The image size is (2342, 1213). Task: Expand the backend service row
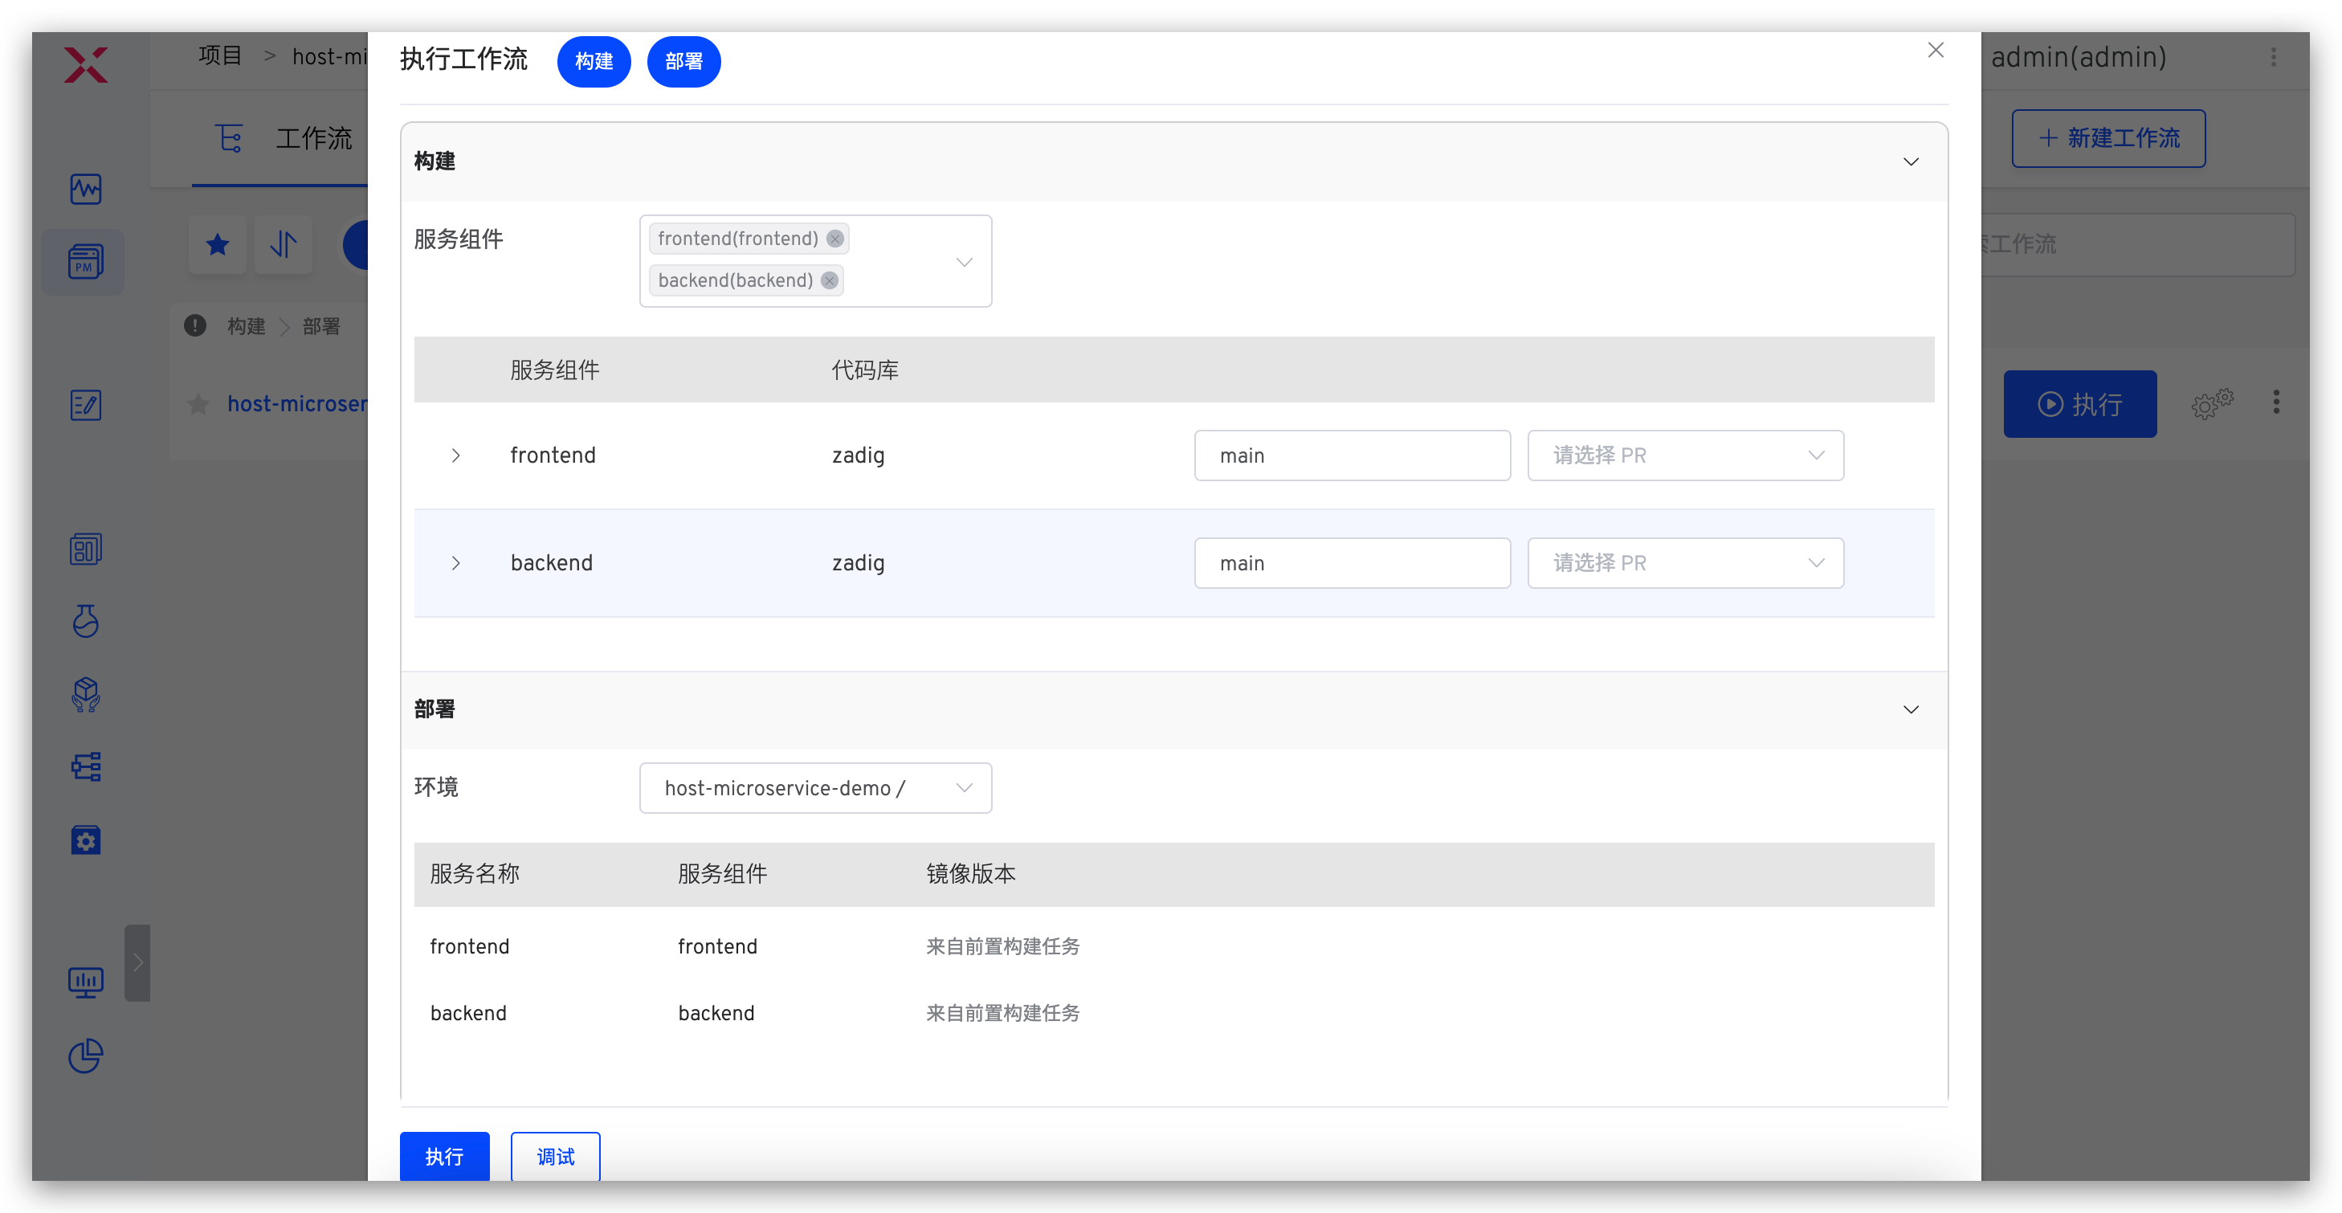point(455,564)
